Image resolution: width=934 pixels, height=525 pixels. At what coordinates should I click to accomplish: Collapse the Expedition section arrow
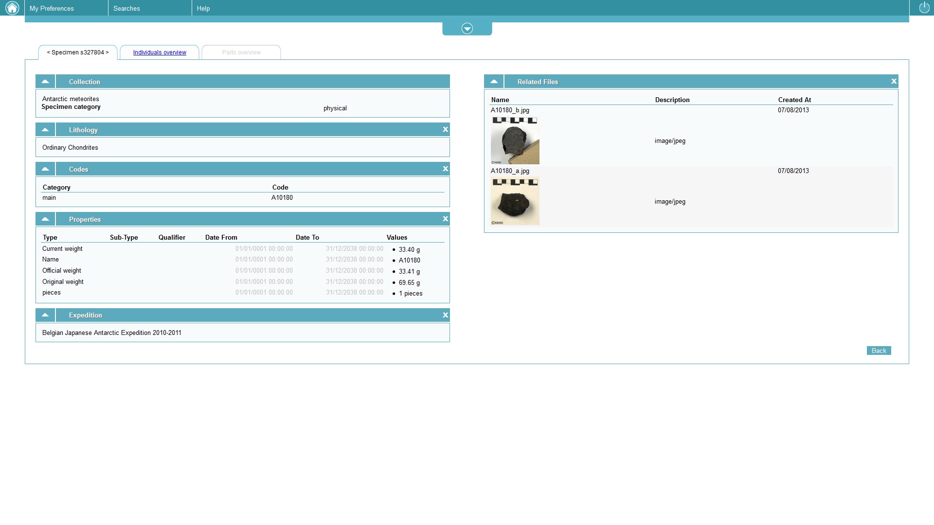pos(45,315)
